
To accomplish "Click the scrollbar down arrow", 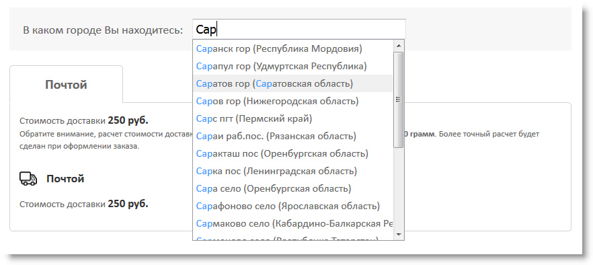I will click(398, 235).
